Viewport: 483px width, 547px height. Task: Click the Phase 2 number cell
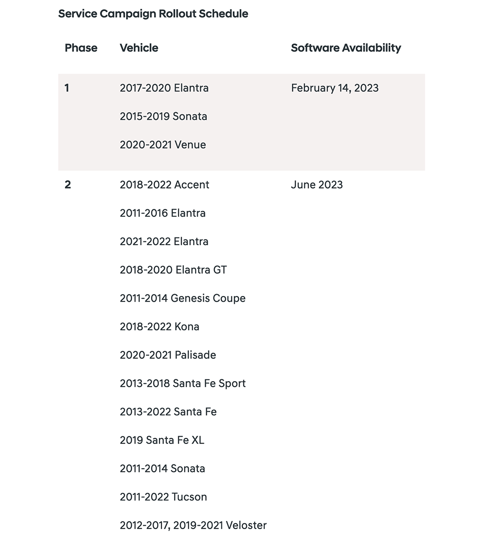pyautogui.click(x=68, y=185)
